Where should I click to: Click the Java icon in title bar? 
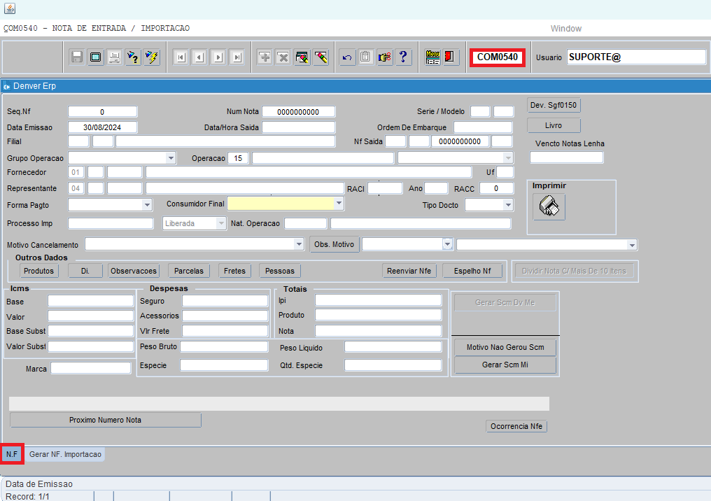10,8
